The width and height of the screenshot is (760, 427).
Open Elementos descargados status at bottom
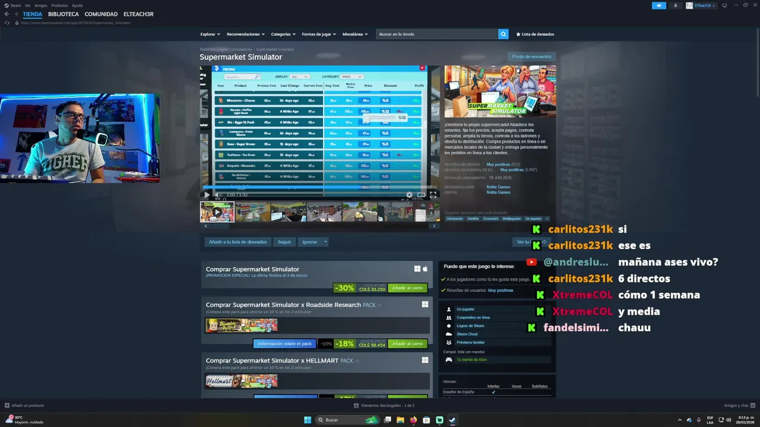tap(384, 406)
